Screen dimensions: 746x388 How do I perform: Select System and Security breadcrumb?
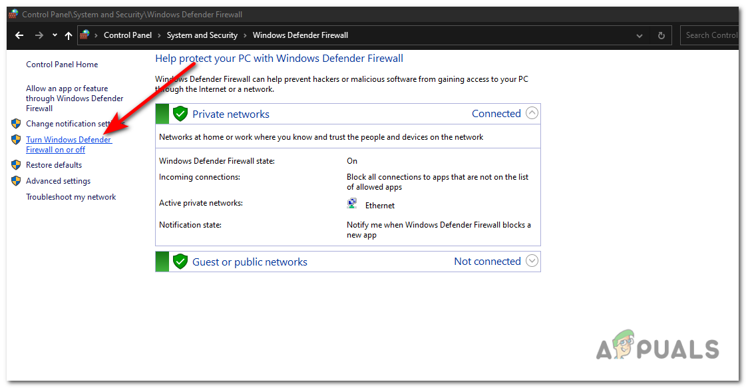click(202, 35)
